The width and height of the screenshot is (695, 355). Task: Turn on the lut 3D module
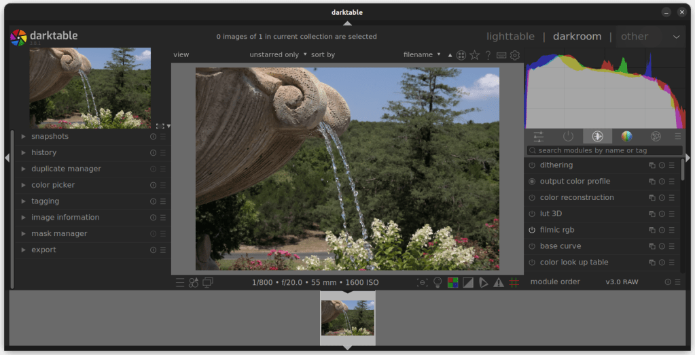click(532, 214)
